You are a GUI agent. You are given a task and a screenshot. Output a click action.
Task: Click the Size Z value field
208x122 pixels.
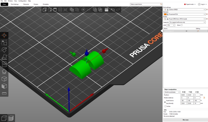coord(197,103)
